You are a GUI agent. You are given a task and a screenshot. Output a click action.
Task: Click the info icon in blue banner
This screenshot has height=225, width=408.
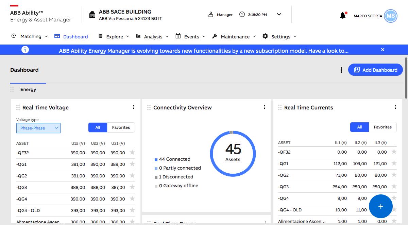[x=25, y=50]
